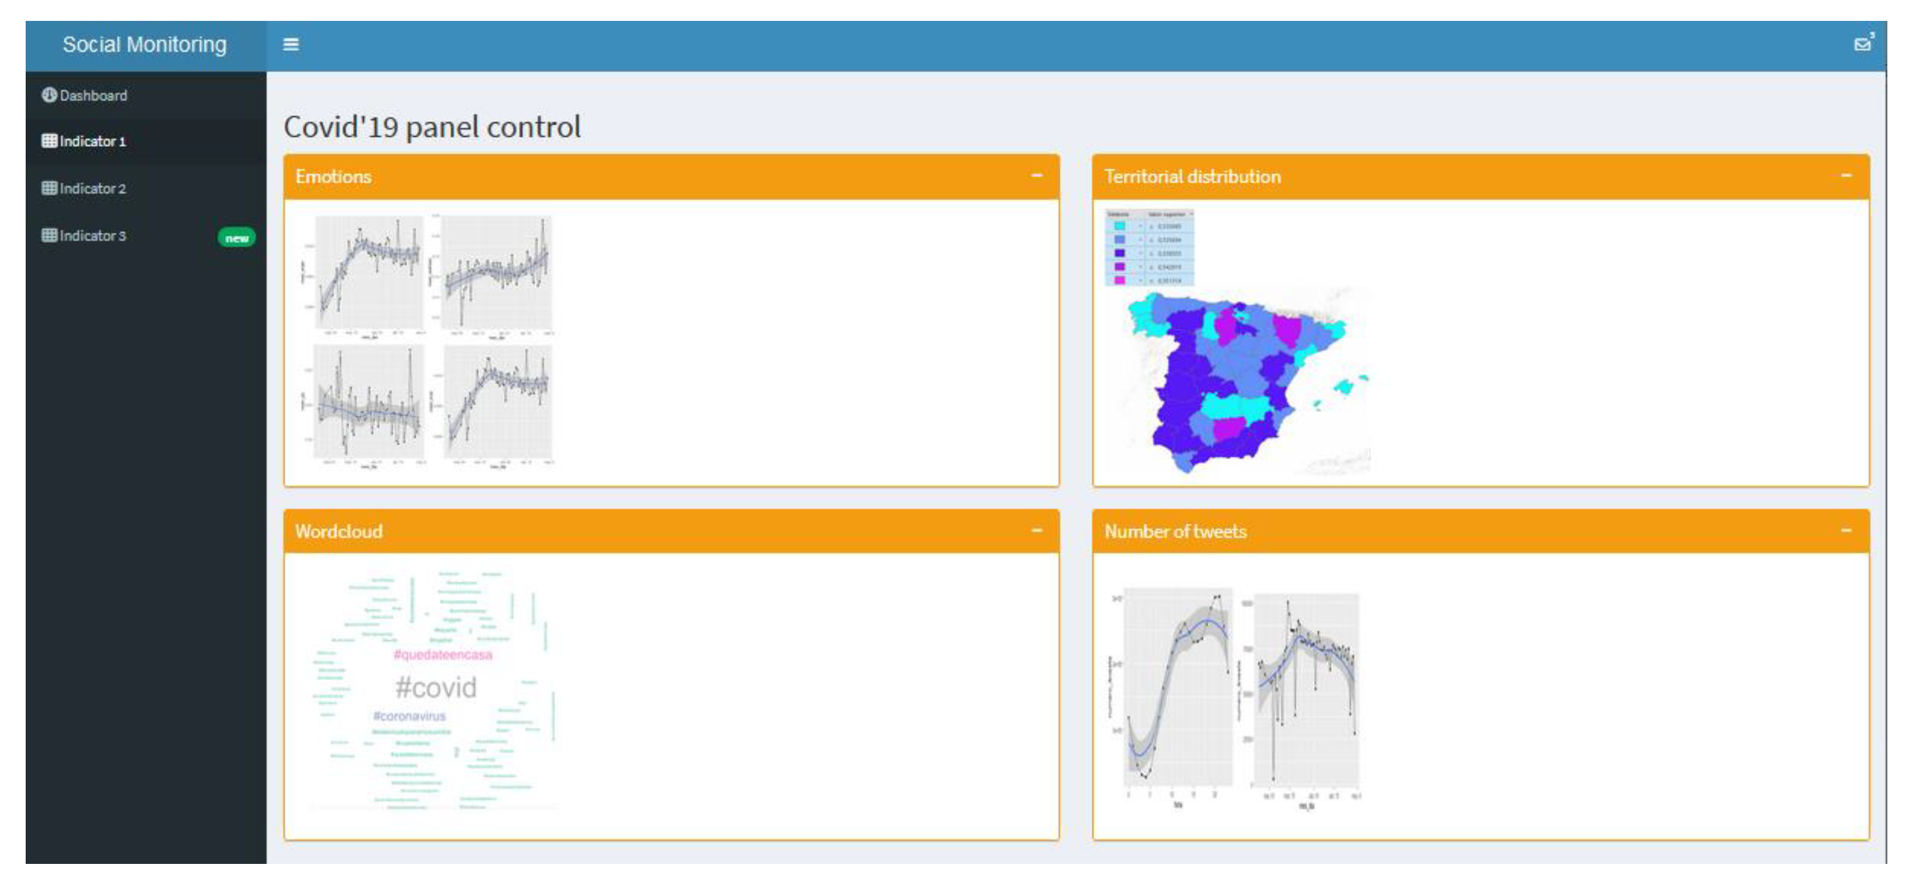Open the Dashboard menu item
This screenshot has height=886, width=1922.
point(93,96)
